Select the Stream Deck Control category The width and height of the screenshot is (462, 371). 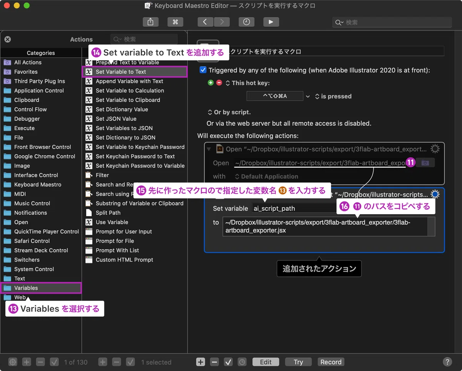tap(41, 250)
